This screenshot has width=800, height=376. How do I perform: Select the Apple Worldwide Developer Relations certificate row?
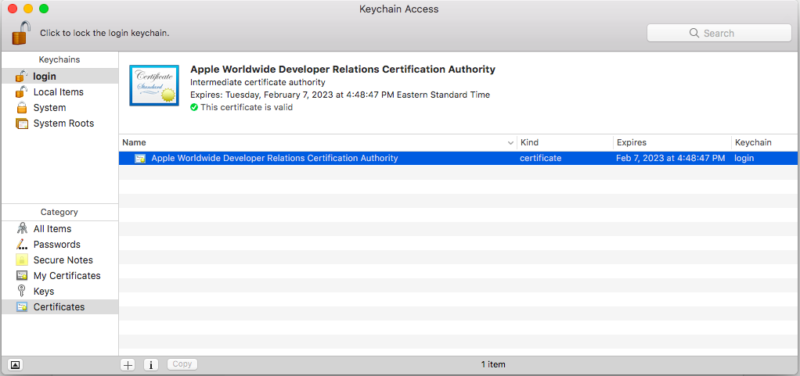coord(459,159)
